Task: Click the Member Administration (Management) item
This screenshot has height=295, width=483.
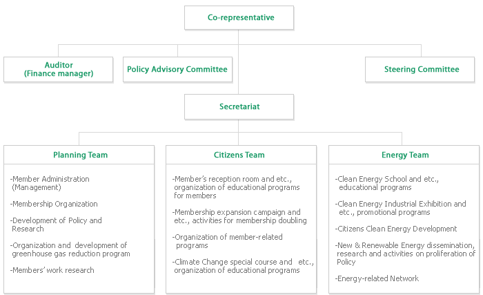Action: click(50, 183)
